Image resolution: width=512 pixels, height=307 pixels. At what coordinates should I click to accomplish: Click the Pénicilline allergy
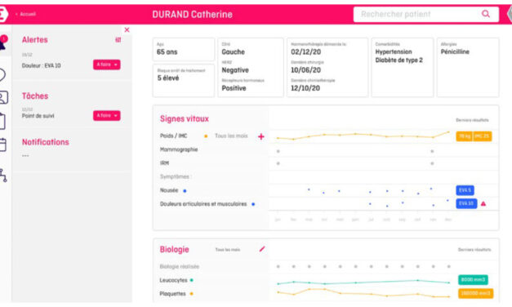[x=455, y=52]
